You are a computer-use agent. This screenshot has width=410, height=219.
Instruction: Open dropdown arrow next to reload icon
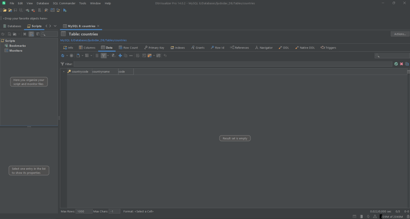coord(67,55)
